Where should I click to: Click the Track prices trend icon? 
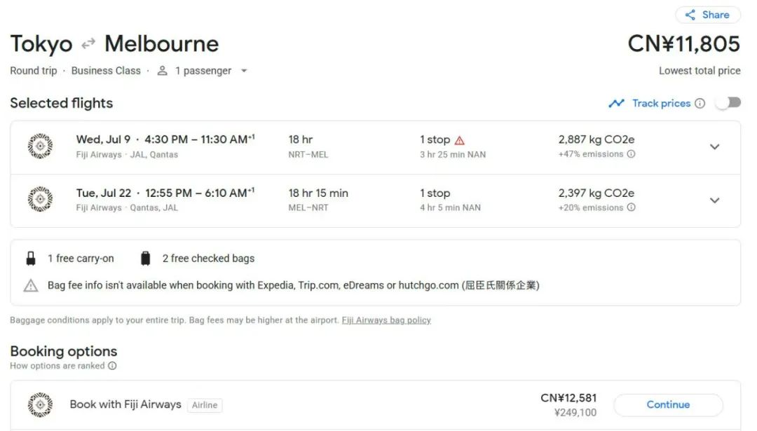(x=617, y=103)
